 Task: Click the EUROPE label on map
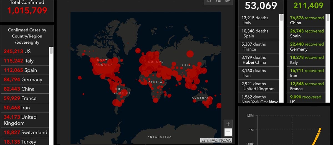156,62
